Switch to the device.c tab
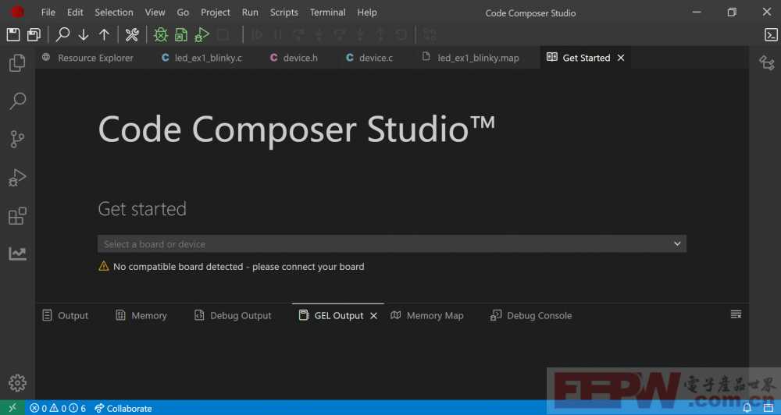The width and height of the screenshot is (781, 415). (376, 58)
